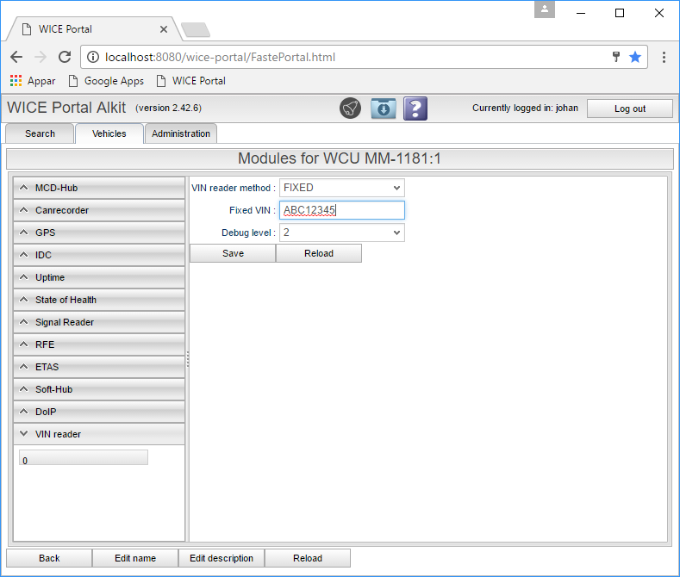Open the download box icon

coord(383,109)
